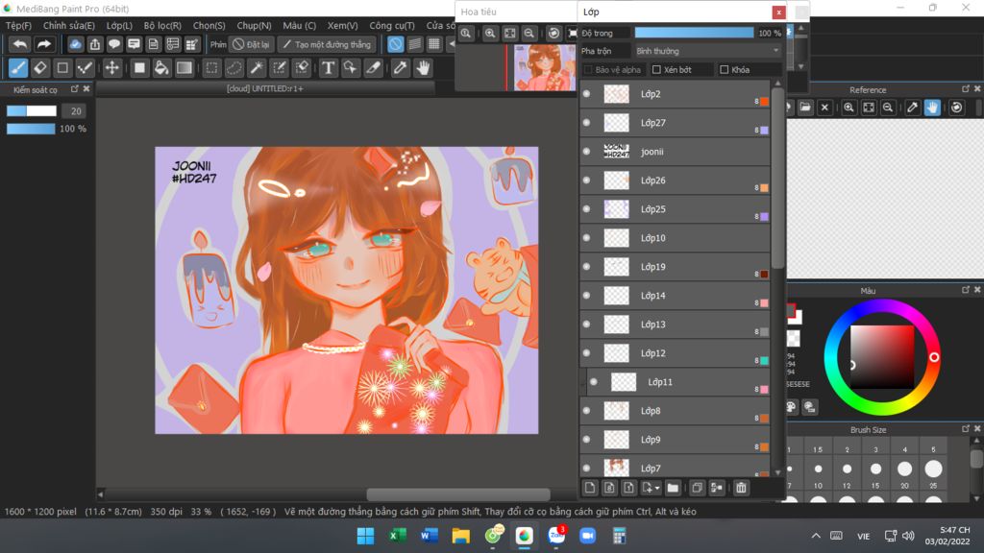Screen dimensions: 984x553
Task: Select the Eraser tool
Action: tap(40, 68)
